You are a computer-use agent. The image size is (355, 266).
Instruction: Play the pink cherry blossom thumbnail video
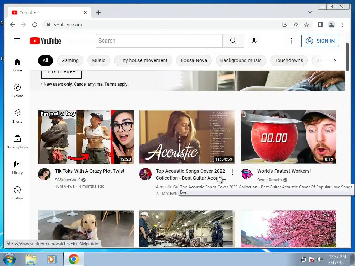288,229
